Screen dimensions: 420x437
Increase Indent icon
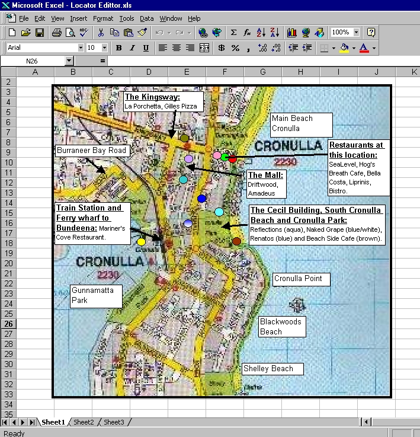pyautogui.click(x=307, y=48)
